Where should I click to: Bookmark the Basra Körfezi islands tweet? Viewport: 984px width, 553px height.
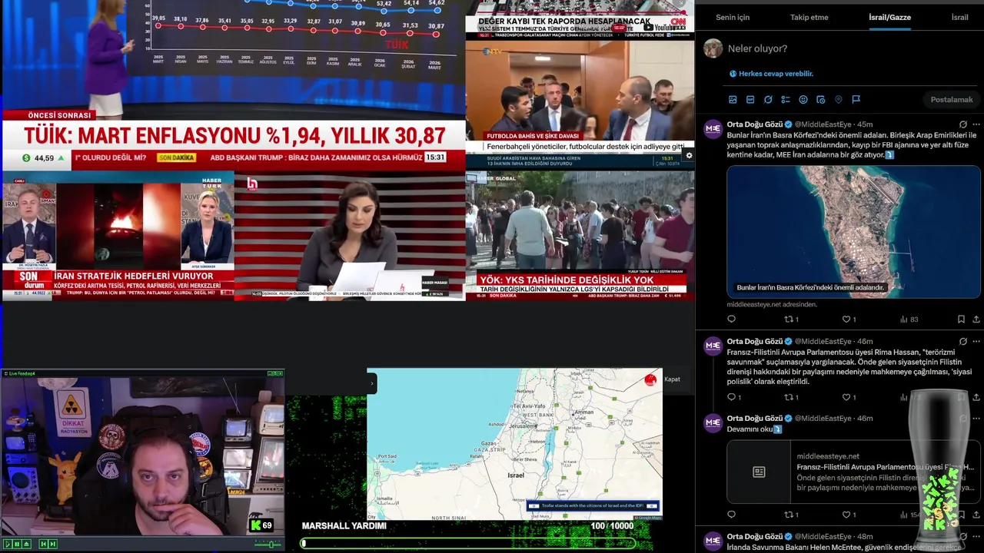961,320
